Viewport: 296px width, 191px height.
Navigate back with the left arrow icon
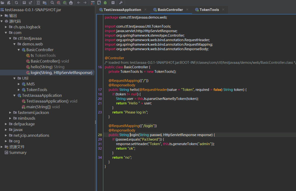79,3
